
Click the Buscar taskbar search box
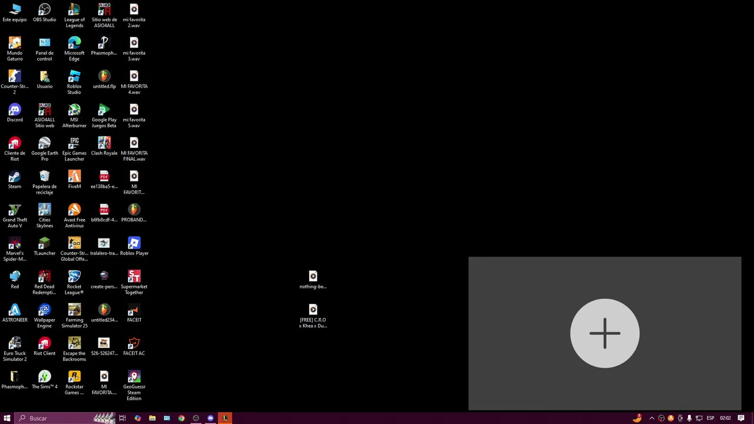65,418
